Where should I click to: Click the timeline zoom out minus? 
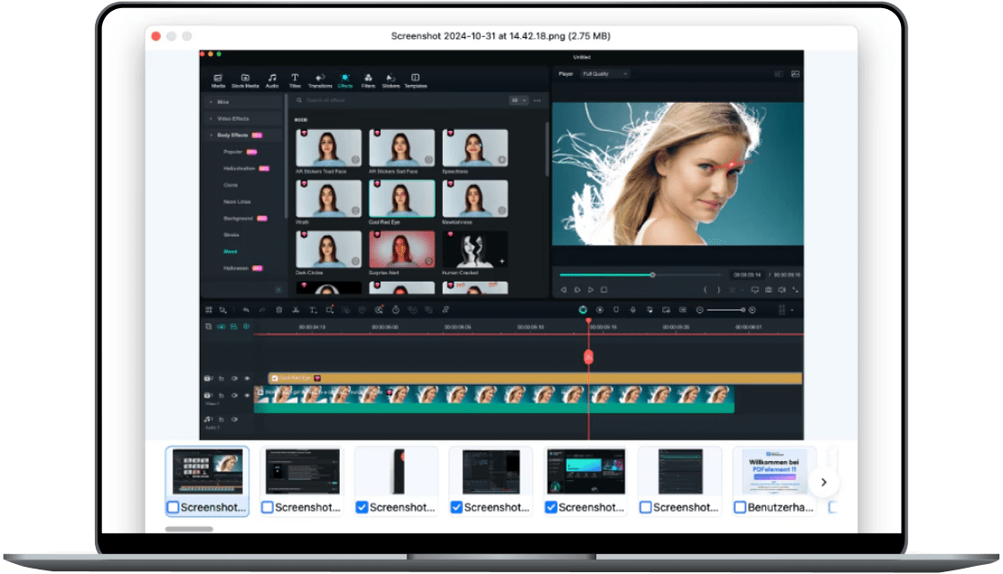pos(699,310)
